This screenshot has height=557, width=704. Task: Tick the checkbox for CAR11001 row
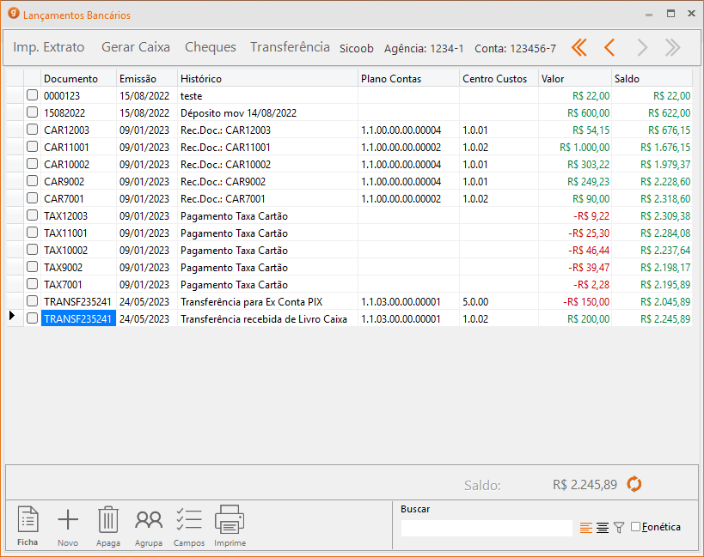pyautogui.click(x=32, y=148)
